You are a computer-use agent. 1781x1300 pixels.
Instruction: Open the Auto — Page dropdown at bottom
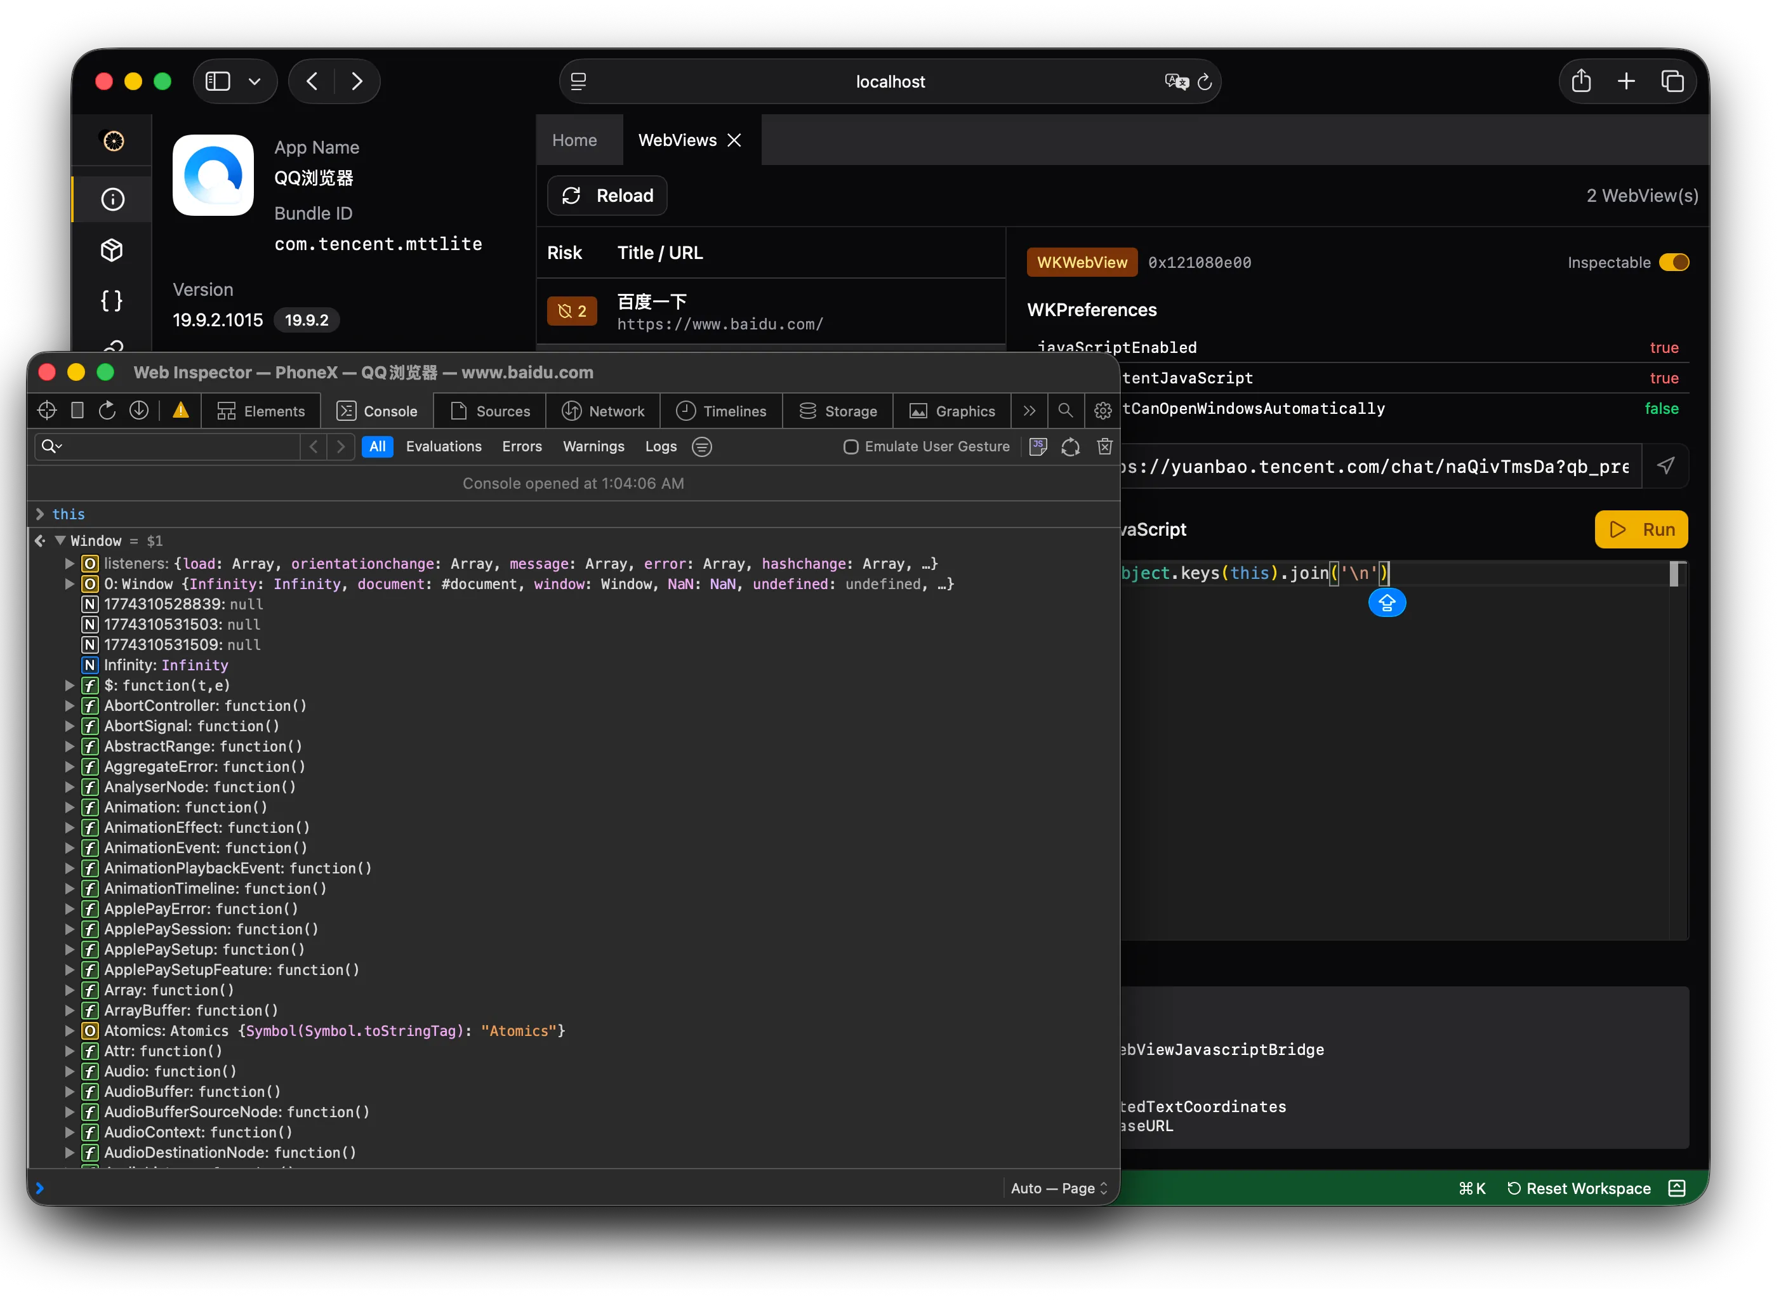(1057, 1188)
